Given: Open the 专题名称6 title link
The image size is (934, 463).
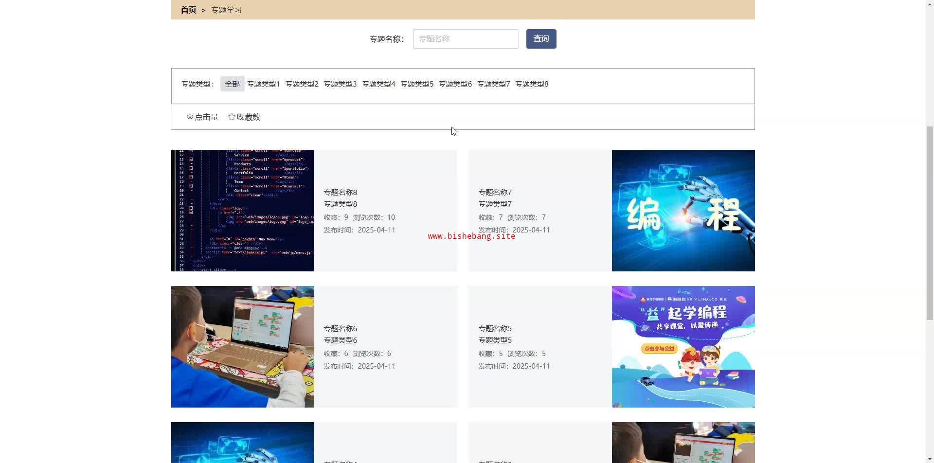Looking at the screenshot, I should click(x=341, y=328).
